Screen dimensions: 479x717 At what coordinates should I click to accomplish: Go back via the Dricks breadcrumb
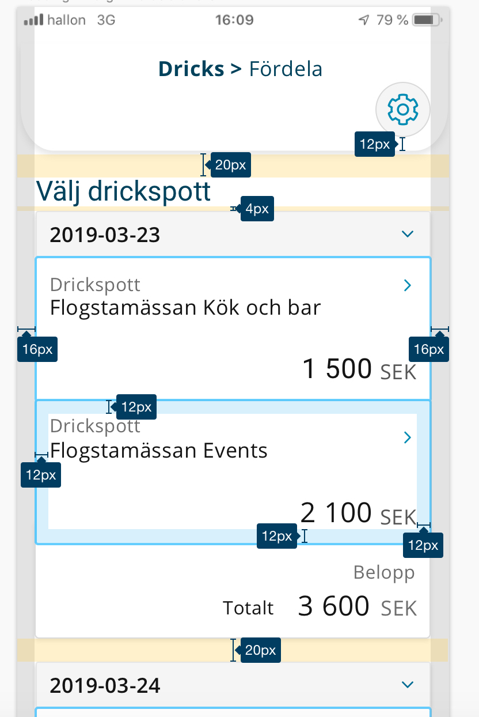pyautogui.click(x=191, y=69)
